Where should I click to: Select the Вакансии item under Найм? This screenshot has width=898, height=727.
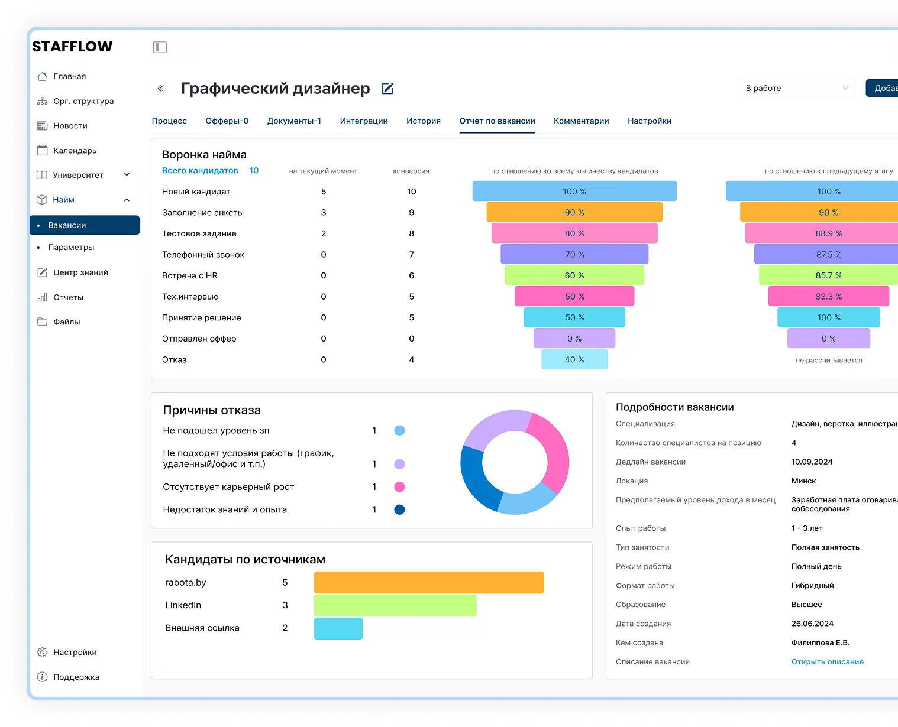click(x=67, y=225)
